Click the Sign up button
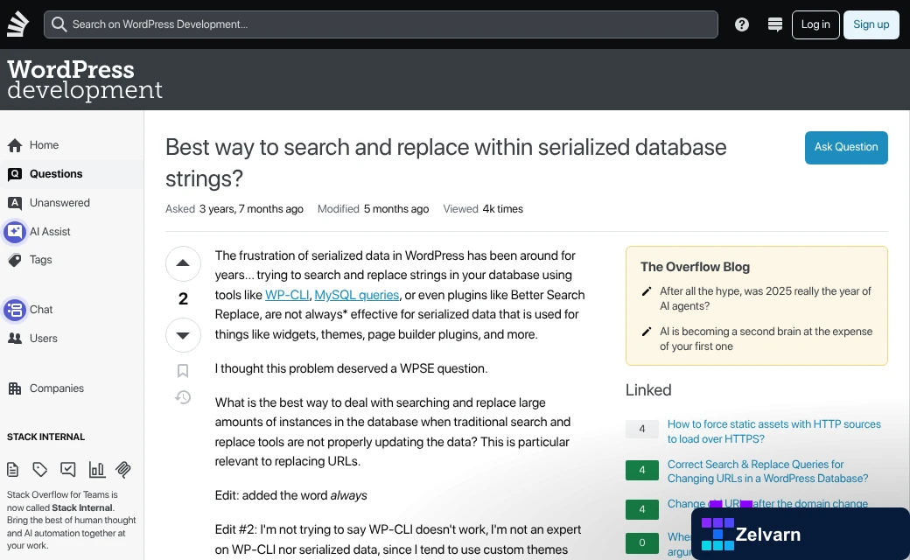Viewport: 910px width, 560px height. click(x=871, y=24)
